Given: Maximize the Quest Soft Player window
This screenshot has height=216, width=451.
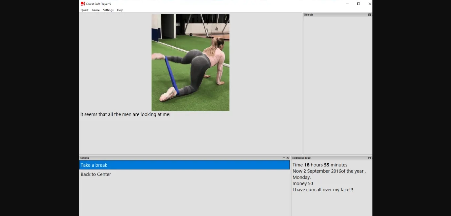Looking at the screenshot, I should click(359, 4).
